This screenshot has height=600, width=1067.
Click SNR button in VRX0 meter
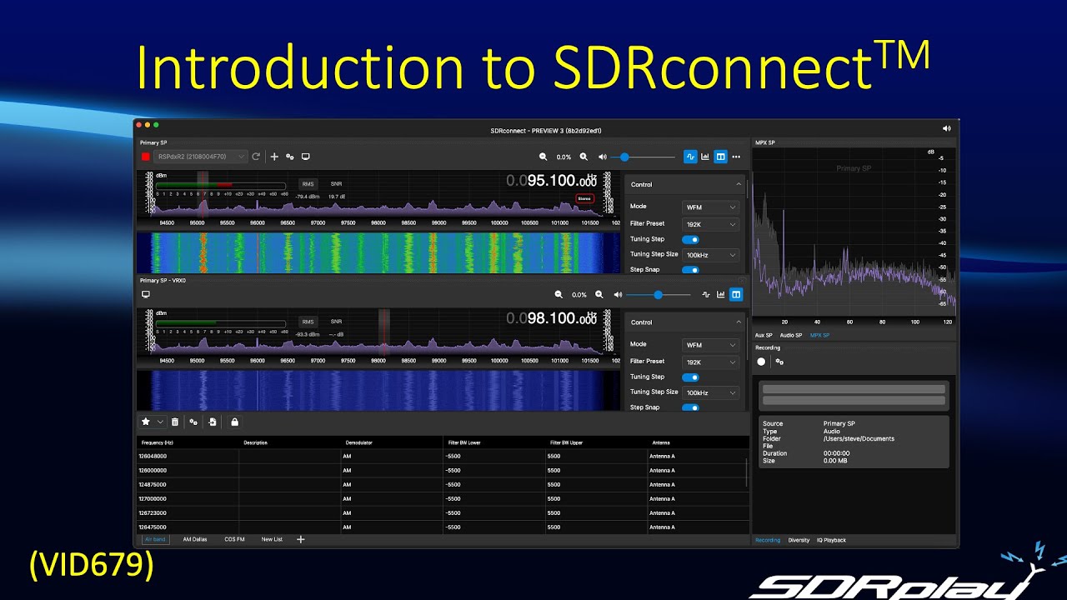point(336,321)
